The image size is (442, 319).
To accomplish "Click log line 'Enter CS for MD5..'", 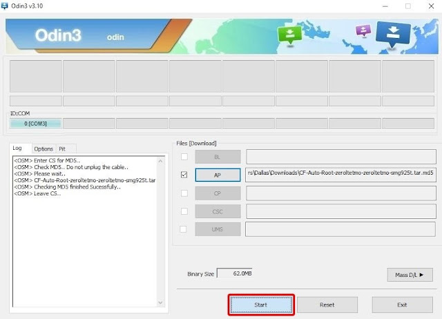I will (x=47, y=160).
